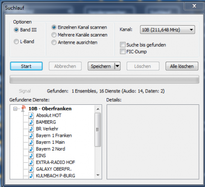
Task: Click the music note icon for Absolut HOT
Action: click(x=31, y=115)
